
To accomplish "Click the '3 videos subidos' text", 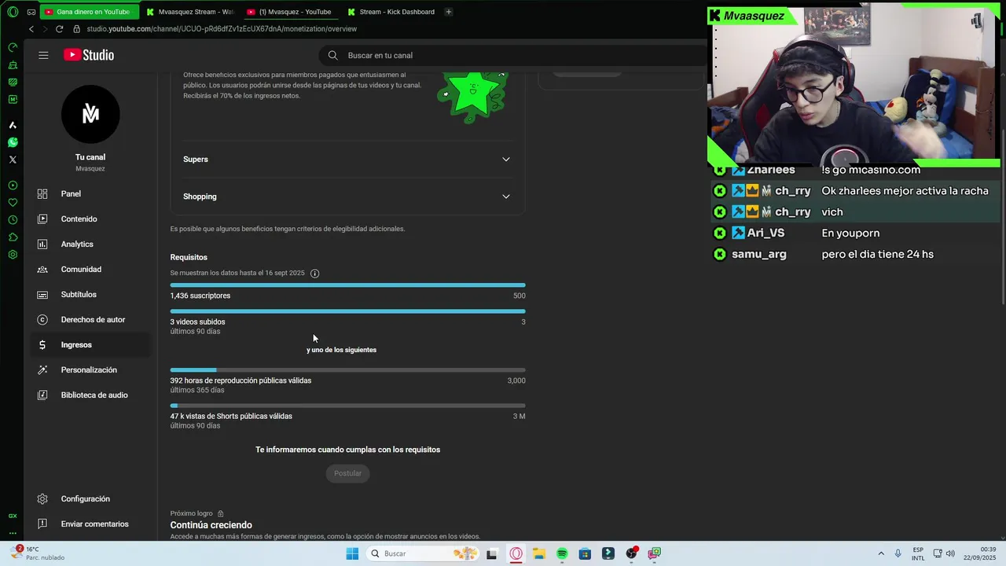I will [x=198, y=322].
